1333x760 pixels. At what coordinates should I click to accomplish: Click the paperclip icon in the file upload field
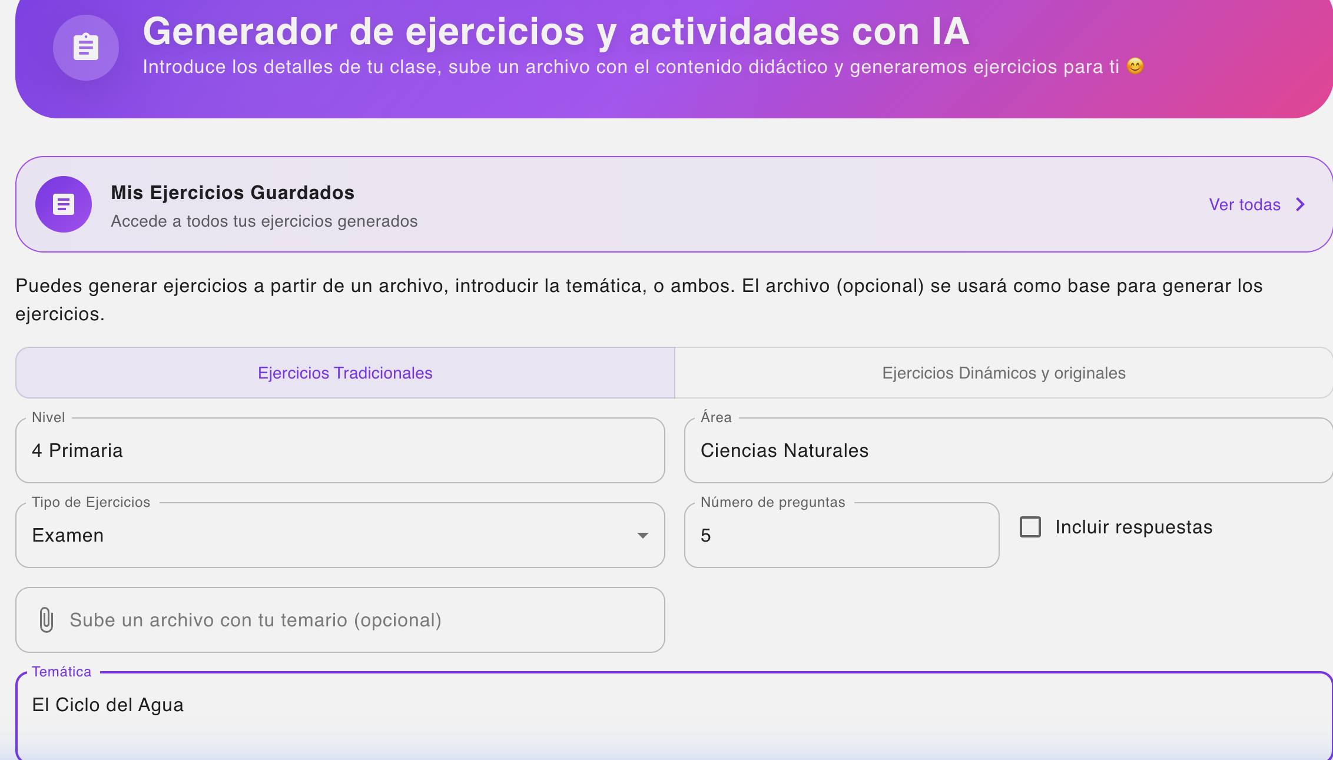coord(47,620)
